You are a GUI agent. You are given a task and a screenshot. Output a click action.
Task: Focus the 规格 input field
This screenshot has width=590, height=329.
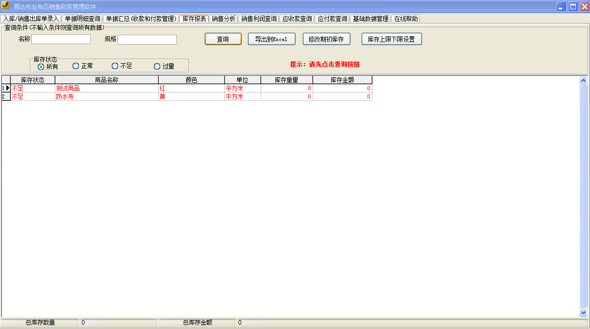(x=147, y=39)
